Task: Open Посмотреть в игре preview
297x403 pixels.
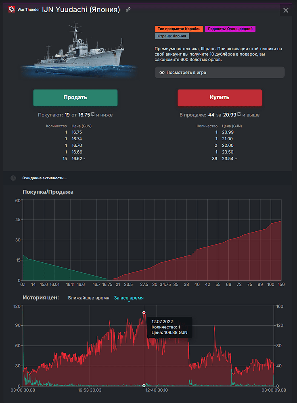Action: click(x=220, y=73)
